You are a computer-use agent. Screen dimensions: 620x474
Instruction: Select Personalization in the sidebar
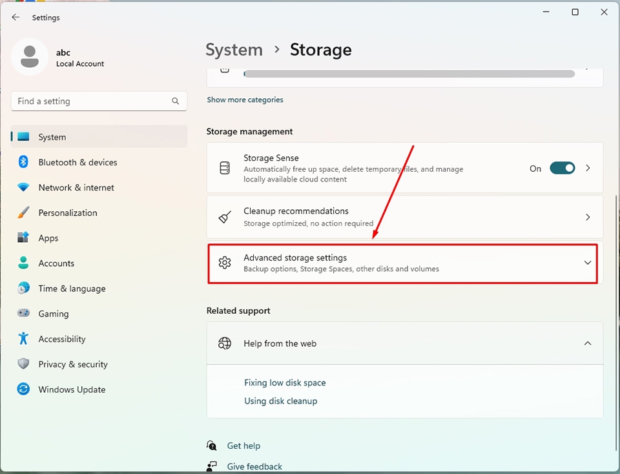click(x=99, y=212)
